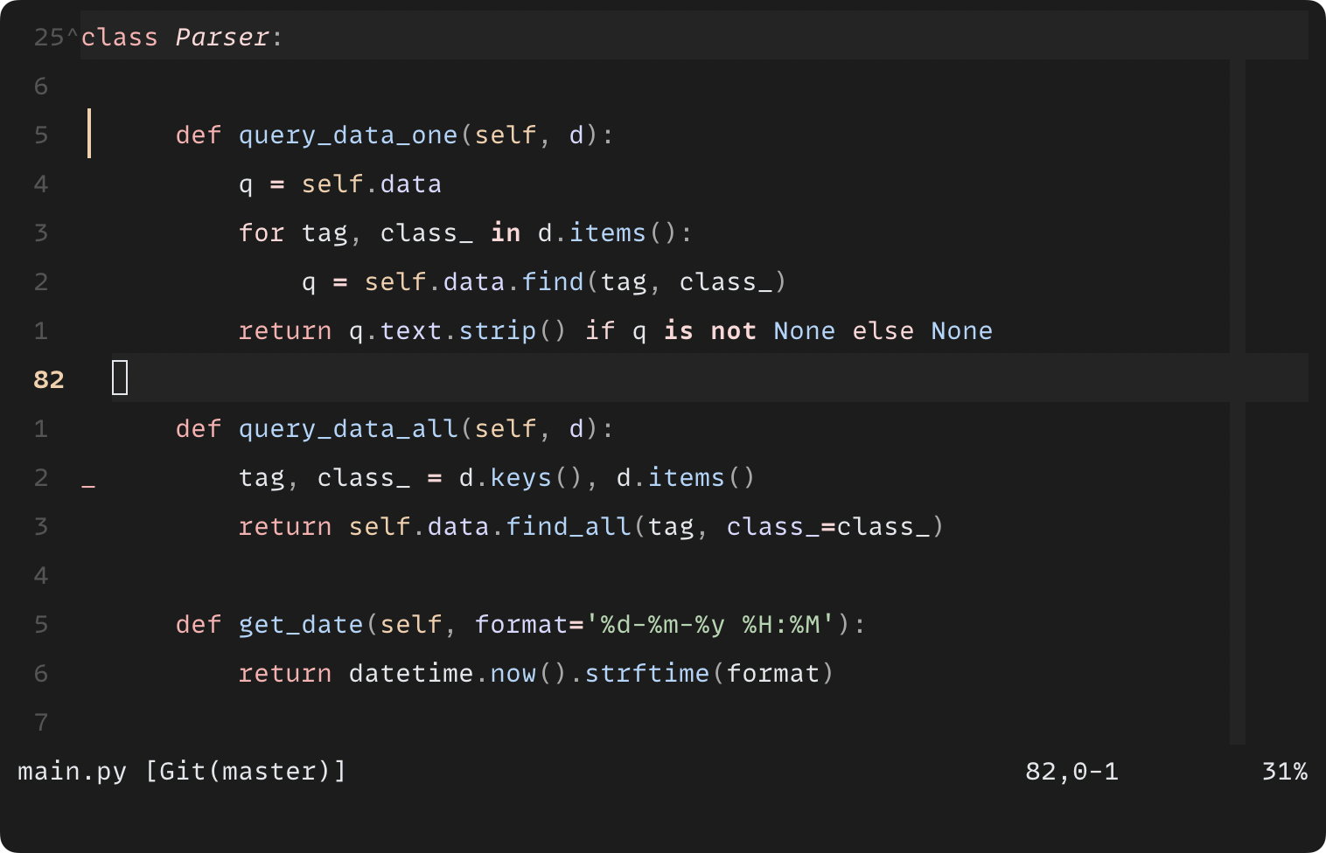Click 'datetime' in the return line
The image size is (1326, 853).
pyautogui.click(x=411, y=673)
